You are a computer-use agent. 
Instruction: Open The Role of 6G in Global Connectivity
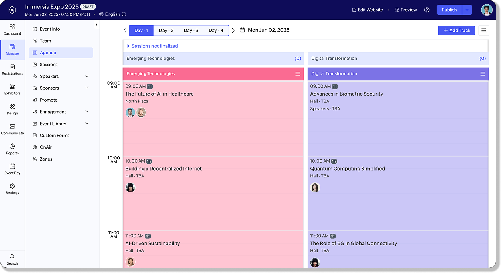click(x=354, y=243)
